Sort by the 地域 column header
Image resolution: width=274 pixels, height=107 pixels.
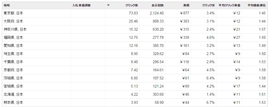(7, 5)
